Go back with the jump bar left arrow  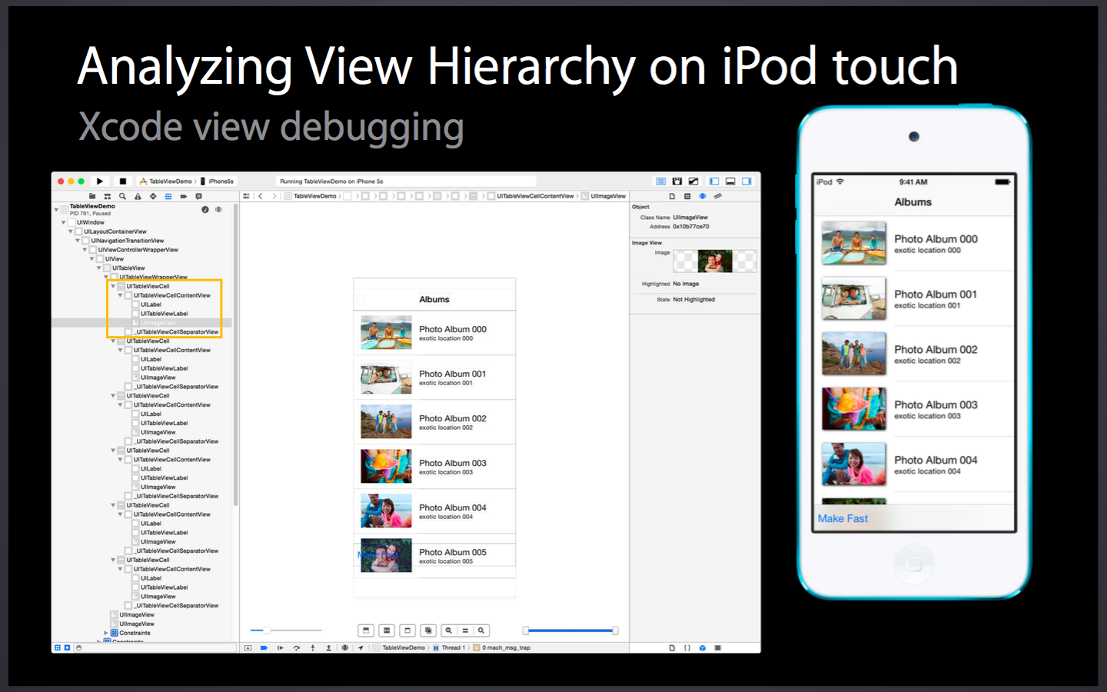tap(261, 196)
